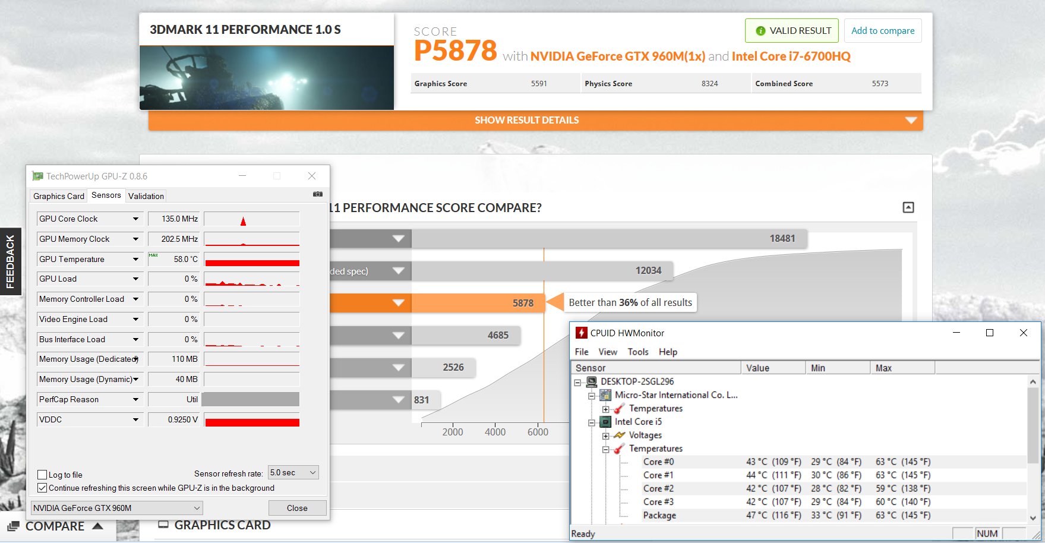
Task: Click the green valid result info icon
Action: coord(760,31)
